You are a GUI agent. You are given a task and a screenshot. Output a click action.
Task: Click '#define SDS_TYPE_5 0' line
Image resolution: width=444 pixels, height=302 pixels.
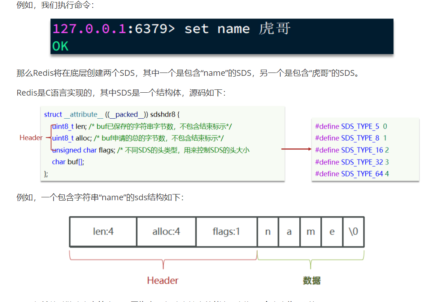pos(351,126)
